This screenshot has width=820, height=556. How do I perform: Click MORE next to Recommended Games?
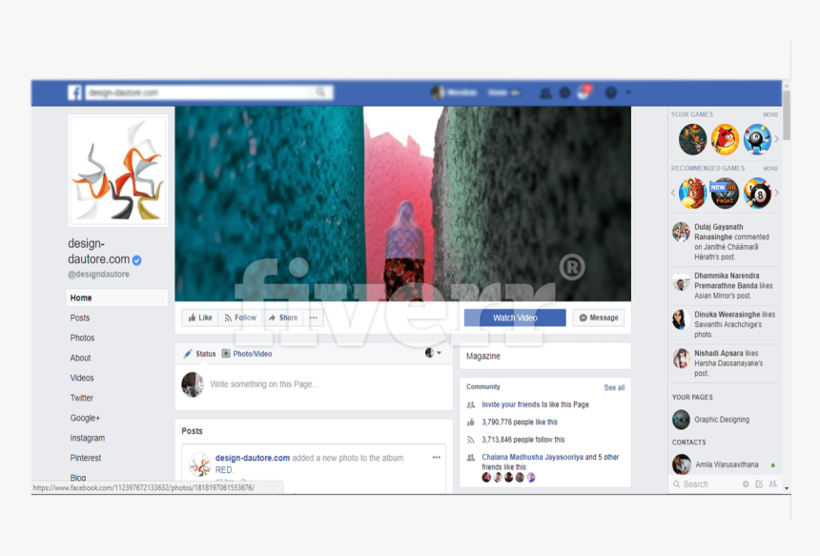770,169
